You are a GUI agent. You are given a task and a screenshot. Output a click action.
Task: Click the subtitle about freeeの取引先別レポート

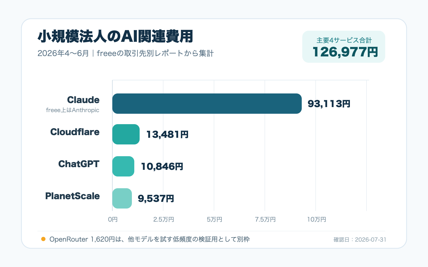tap(125, 53)
